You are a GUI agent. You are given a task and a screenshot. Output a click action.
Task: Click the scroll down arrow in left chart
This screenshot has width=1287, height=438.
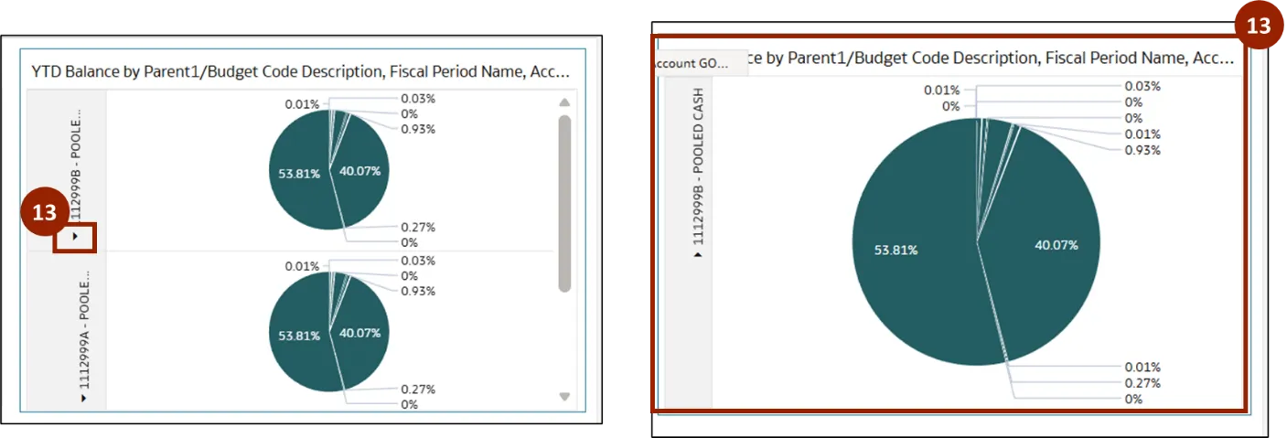point(564,397)
